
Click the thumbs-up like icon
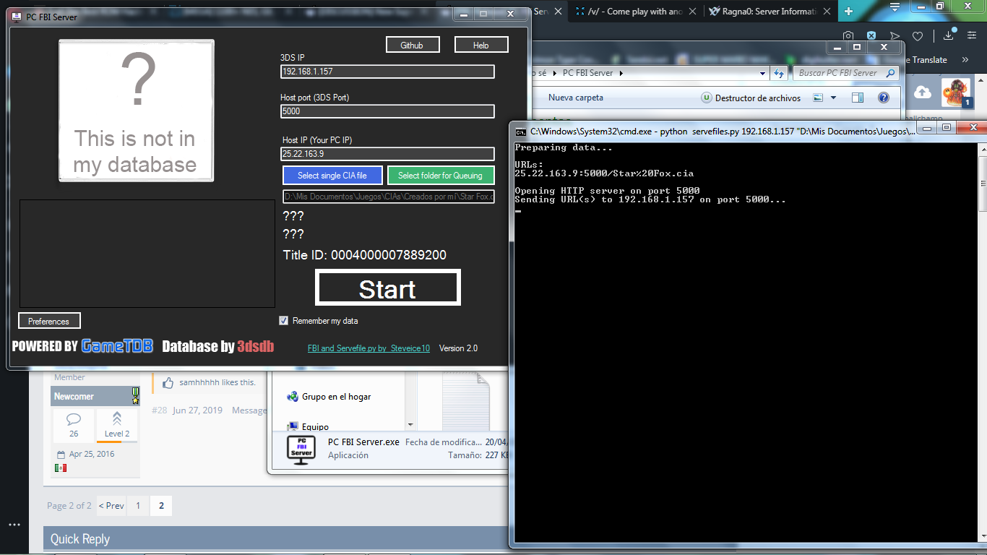coord(168,383)
